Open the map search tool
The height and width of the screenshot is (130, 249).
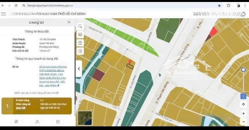[80, 26]
